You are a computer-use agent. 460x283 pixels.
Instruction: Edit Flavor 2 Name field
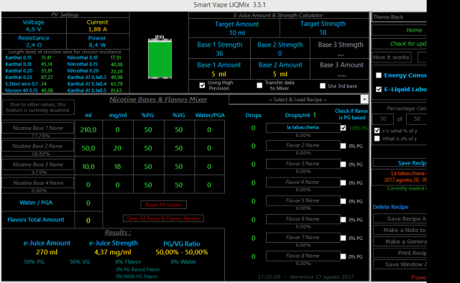click(303, 145)
